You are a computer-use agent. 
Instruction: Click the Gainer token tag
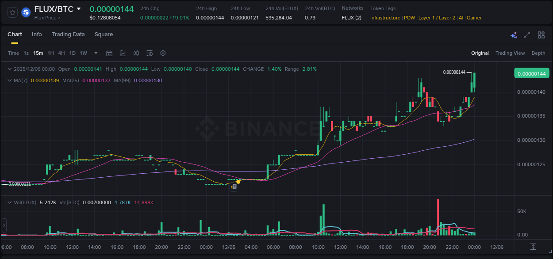point(474,18)
